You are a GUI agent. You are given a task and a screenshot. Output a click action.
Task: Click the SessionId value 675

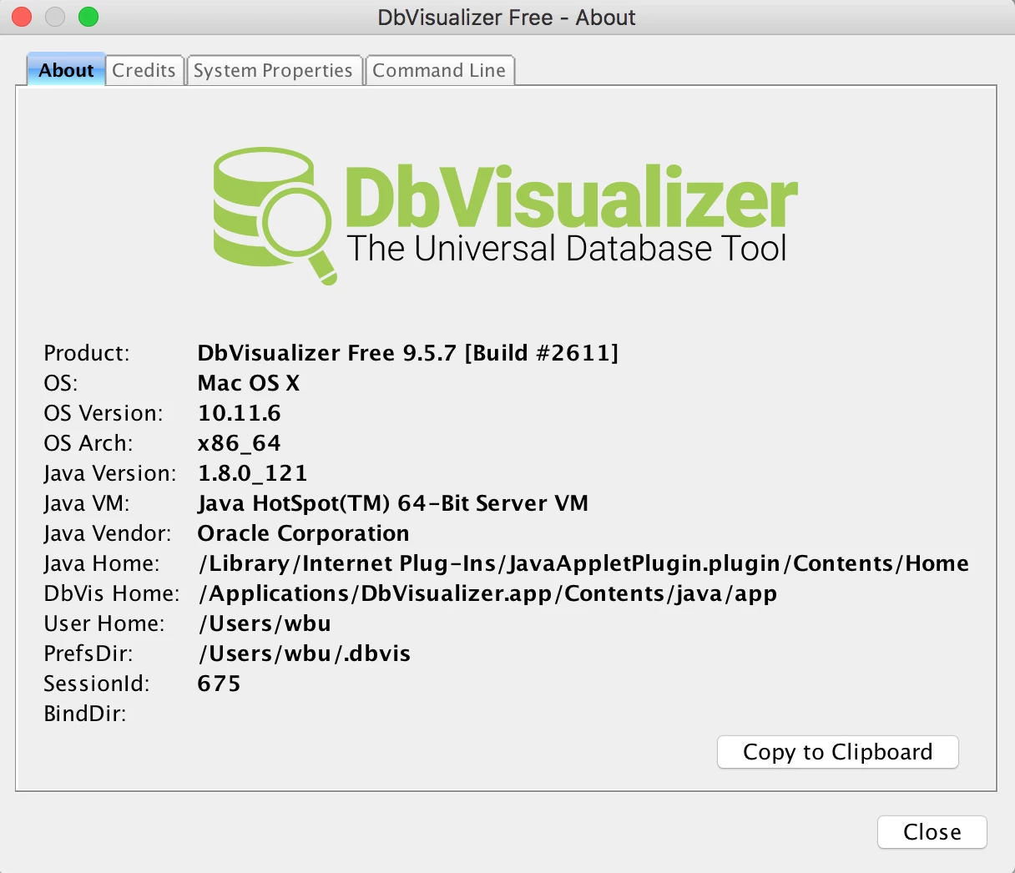tap(220, 684)
